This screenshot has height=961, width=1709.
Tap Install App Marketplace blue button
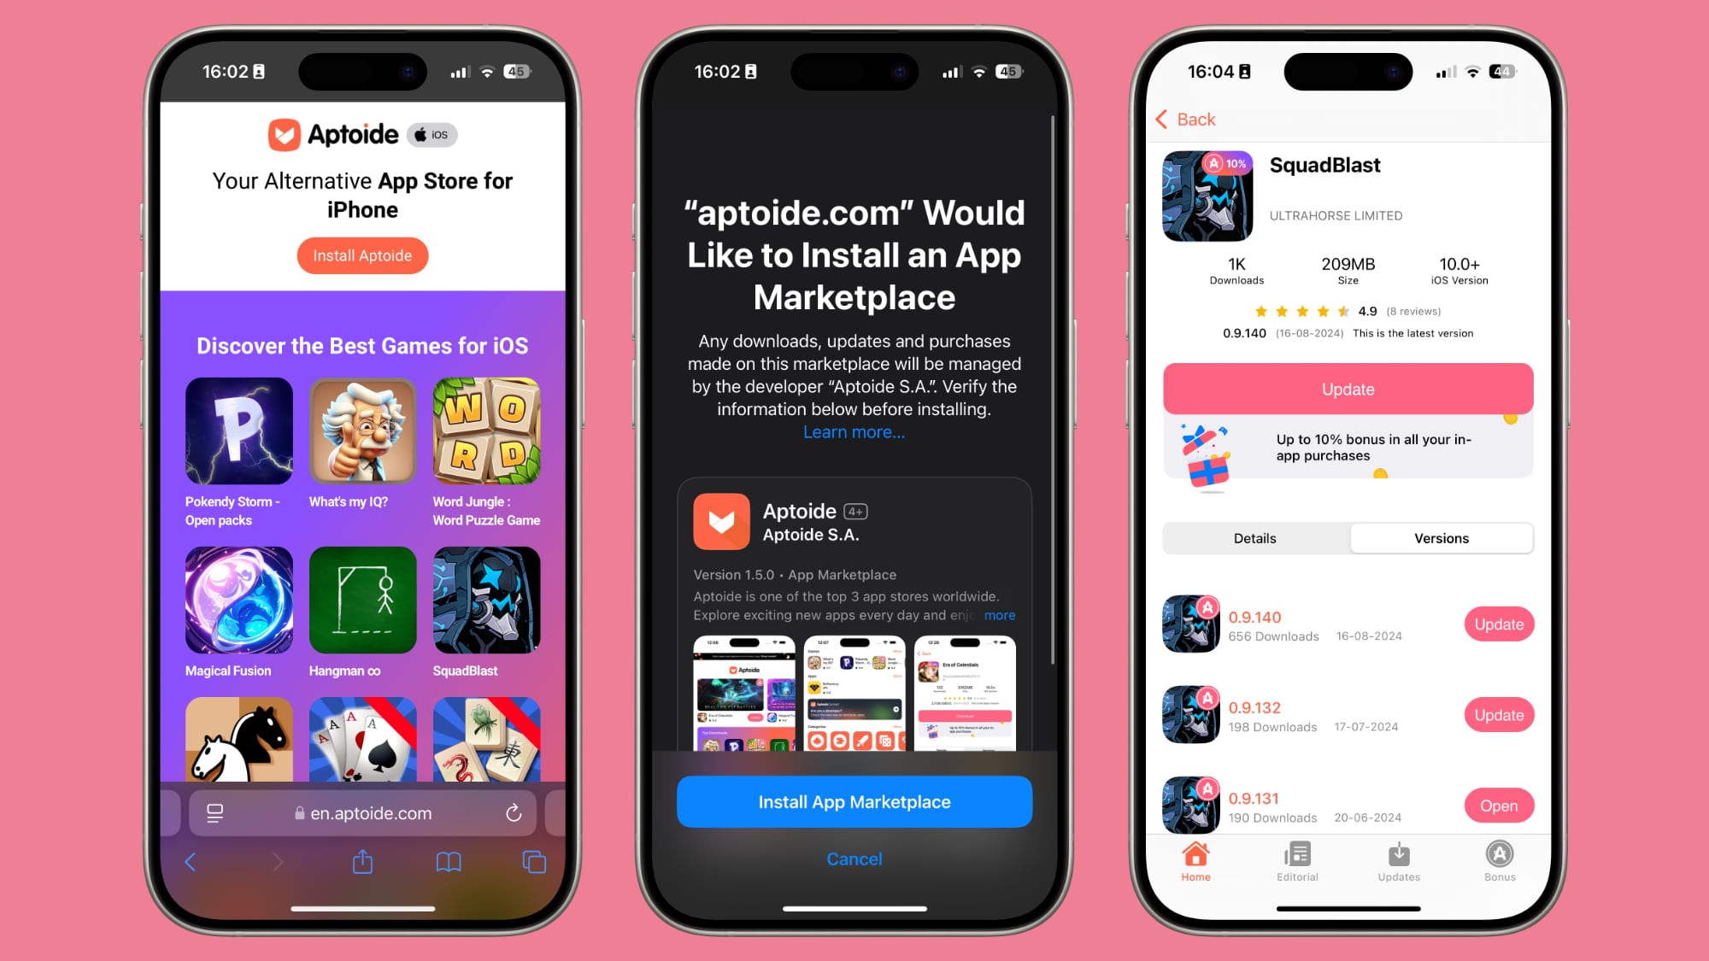coord(854,801)
